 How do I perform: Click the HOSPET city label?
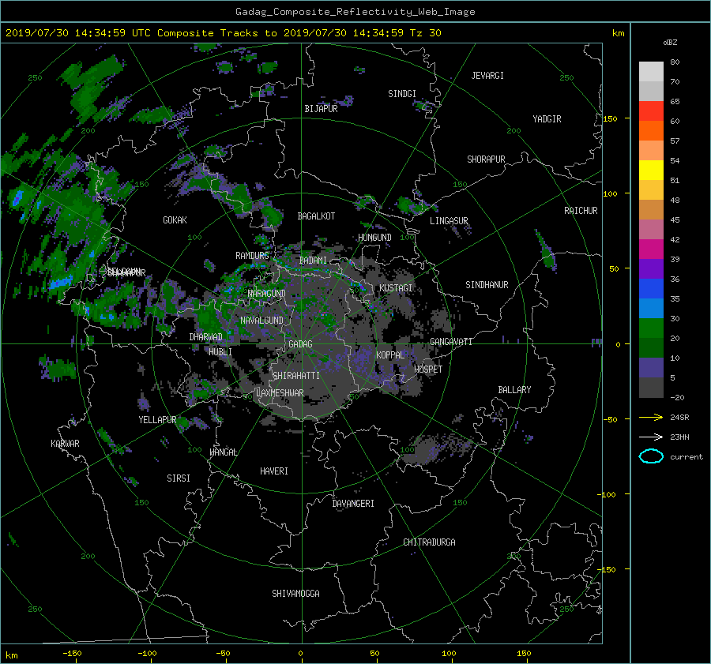click(x=428, y=370)
